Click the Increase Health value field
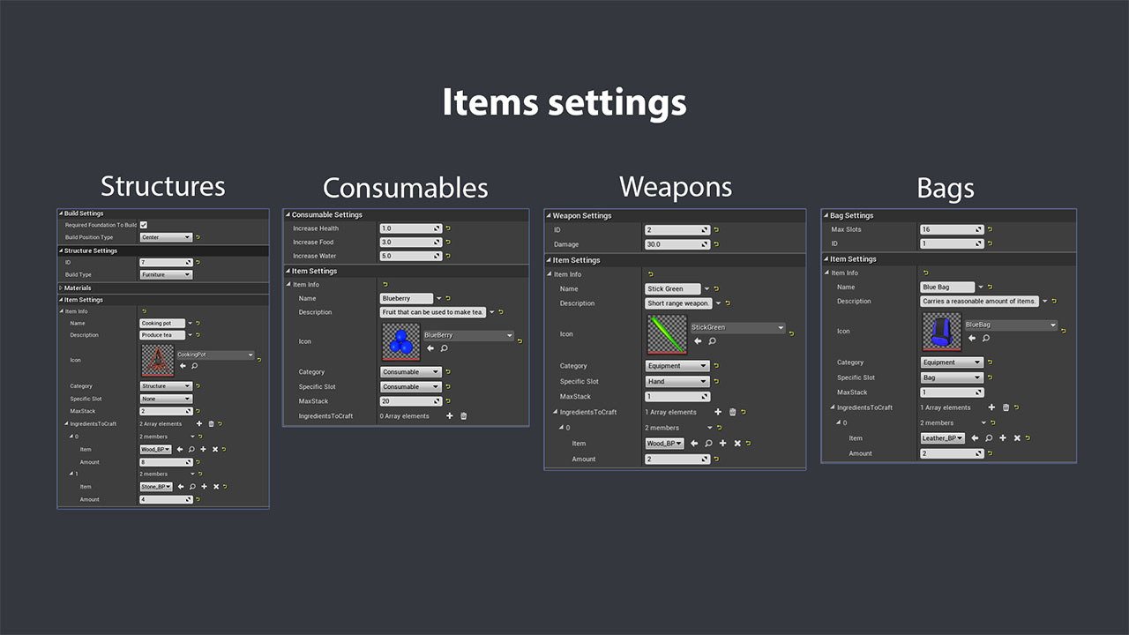Screen dimensions: 1129x635 pos(410,228)
